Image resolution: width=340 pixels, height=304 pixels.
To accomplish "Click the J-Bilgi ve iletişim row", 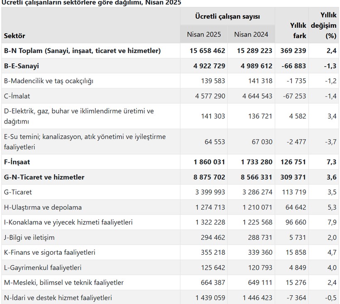I will (x=170, y=237).
